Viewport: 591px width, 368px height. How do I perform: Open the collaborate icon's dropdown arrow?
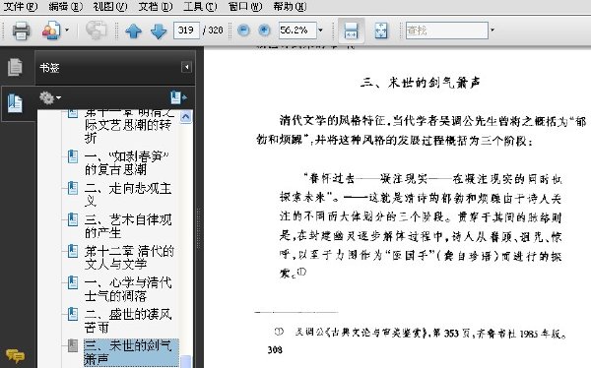67,30
